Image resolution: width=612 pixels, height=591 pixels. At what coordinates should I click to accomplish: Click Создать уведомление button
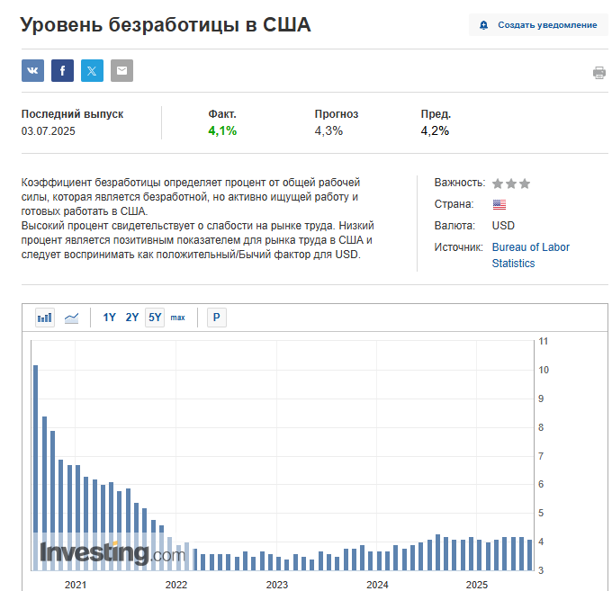click(538, 25)
